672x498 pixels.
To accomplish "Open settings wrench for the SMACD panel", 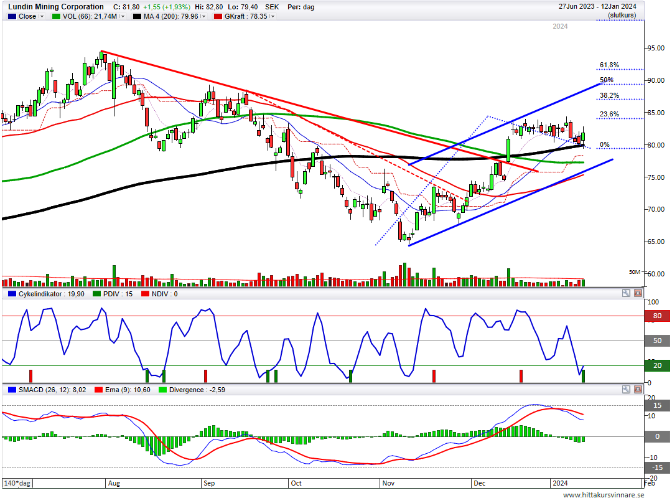I will (x=626, y=390).
